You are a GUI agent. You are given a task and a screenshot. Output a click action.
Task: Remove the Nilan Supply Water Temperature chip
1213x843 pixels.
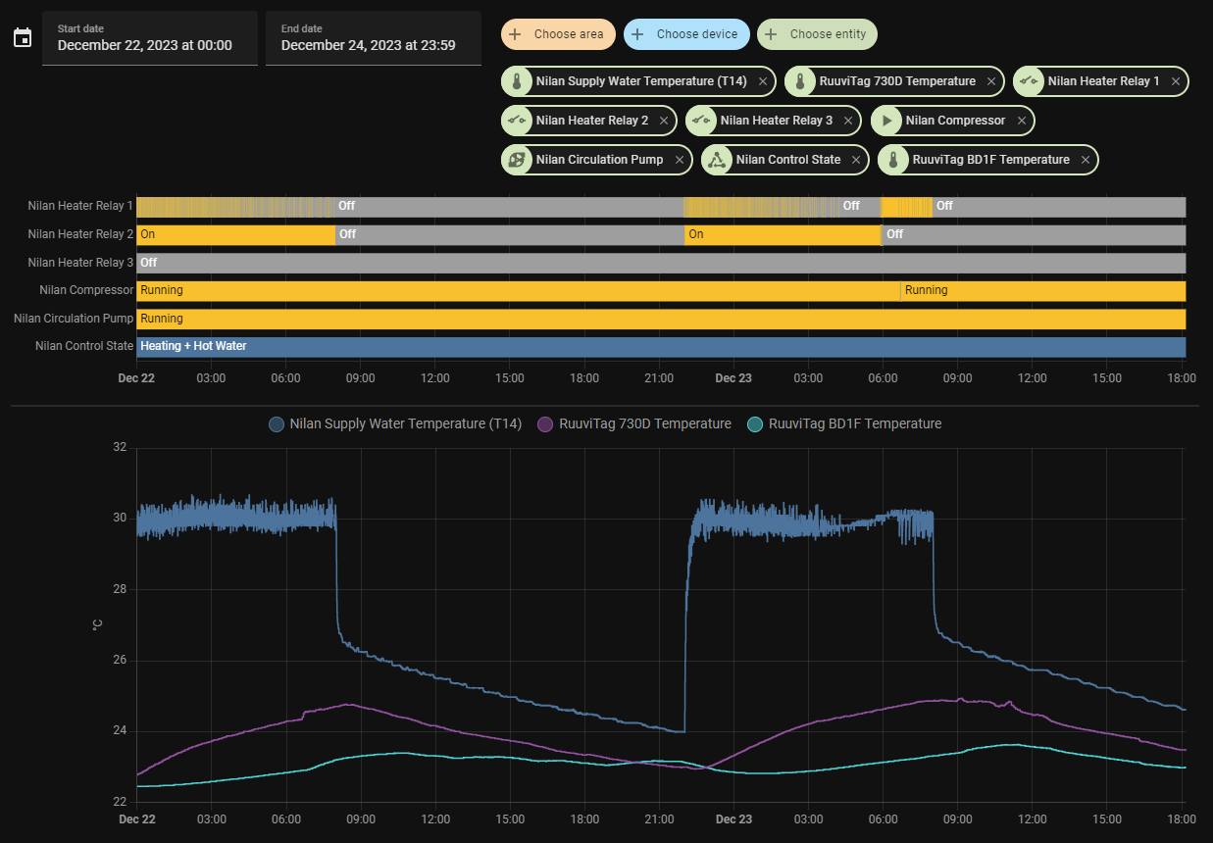click(x=763, y=81)
